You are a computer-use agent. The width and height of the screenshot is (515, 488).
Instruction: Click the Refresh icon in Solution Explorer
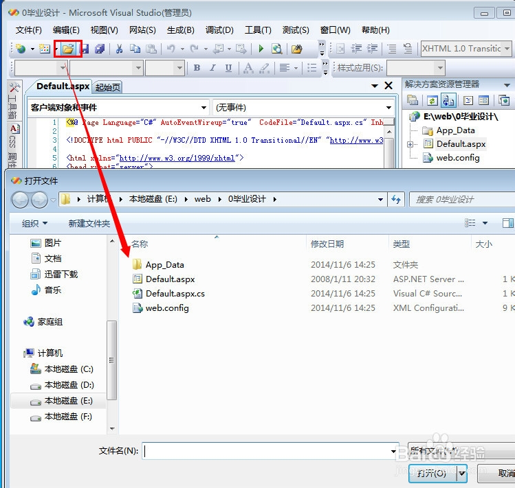[432, 100]
